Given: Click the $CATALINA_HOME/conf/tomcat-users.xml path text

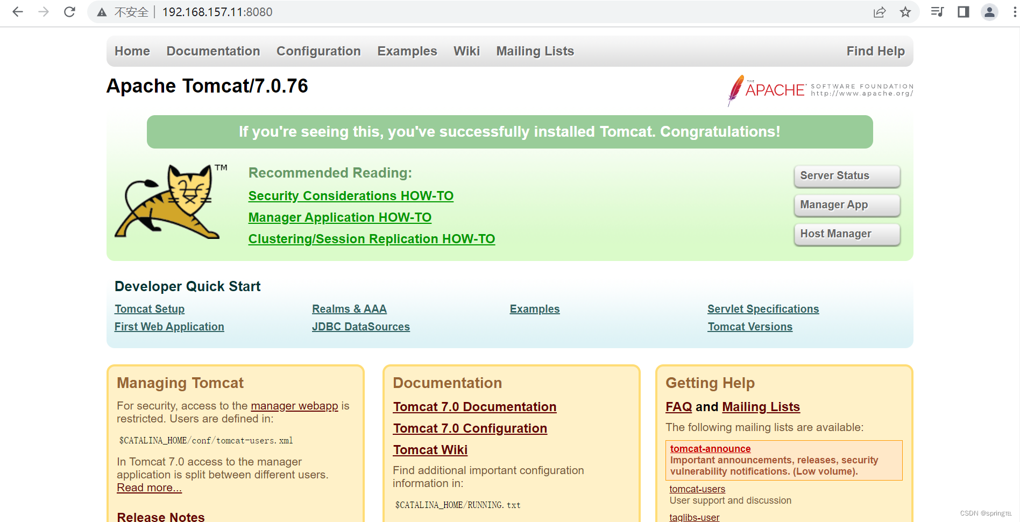Looking at the screenshot, I should tap(206, 440).
